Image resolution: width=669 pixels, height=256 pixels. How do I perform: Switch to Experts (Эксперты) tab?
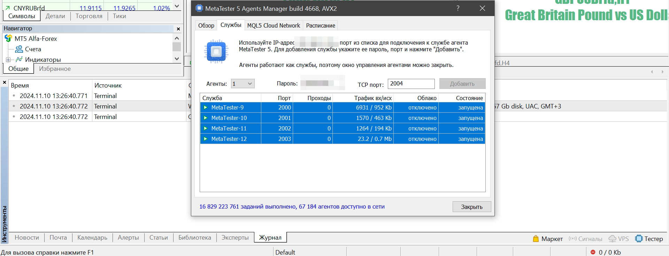pyautogui.click(x=235, y=238)
